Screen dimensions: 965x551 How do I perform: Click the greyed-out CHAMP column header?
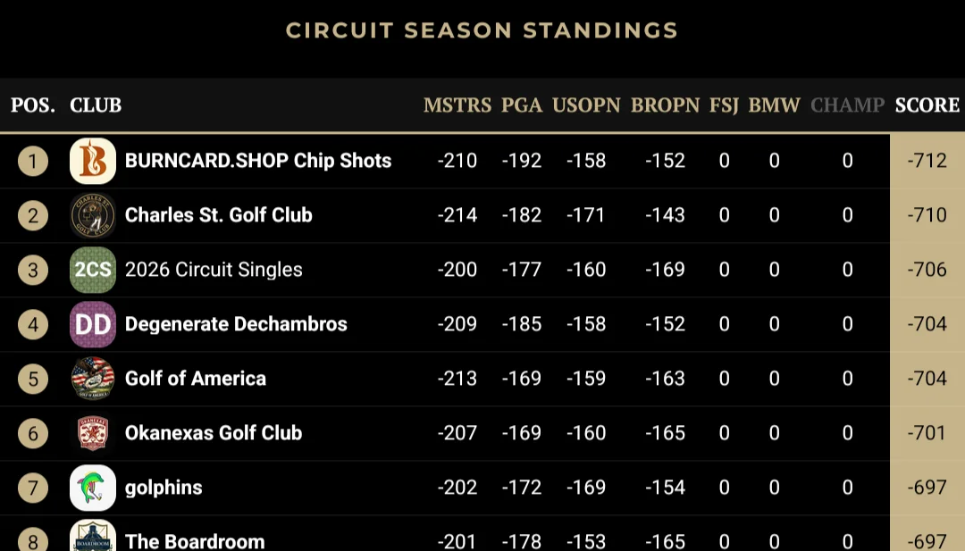[x=847, y=105]
